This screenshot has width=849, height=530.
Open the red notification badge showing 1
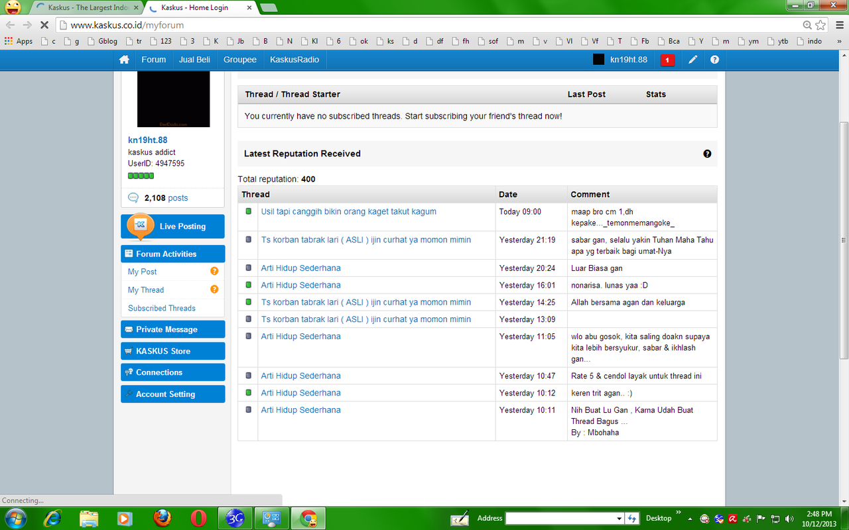[x=667, y=60]
